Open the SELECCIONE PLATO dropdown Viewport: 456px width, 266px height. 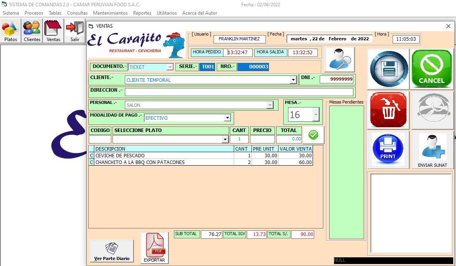(225, 140)
